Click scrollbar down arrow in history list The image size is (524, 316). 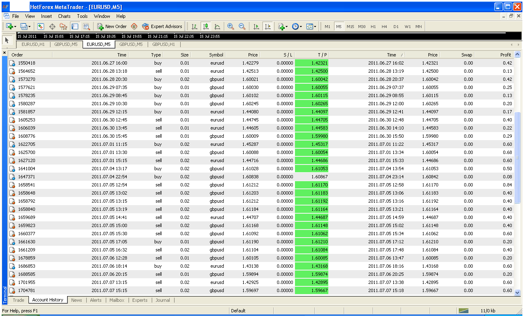[x=517, y=292]
